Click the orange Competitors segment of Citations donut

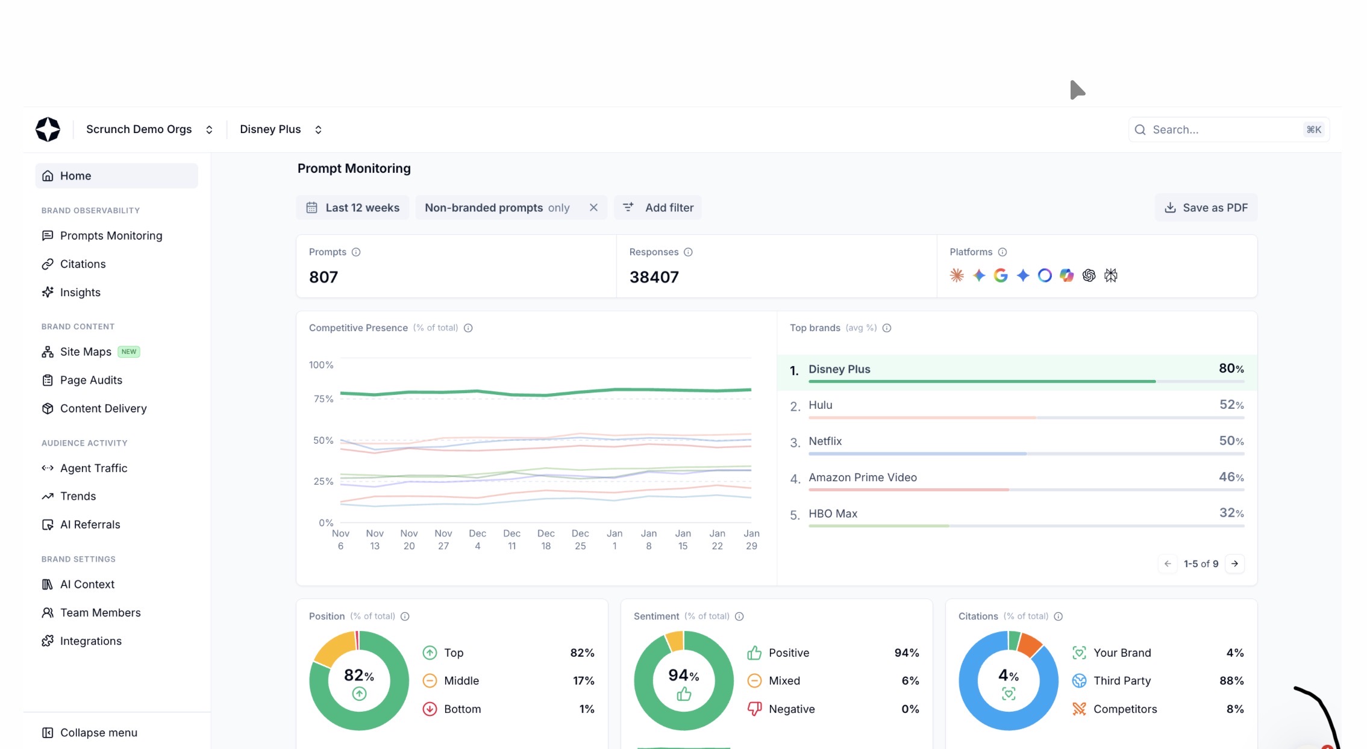click(x=1030, y=644)
